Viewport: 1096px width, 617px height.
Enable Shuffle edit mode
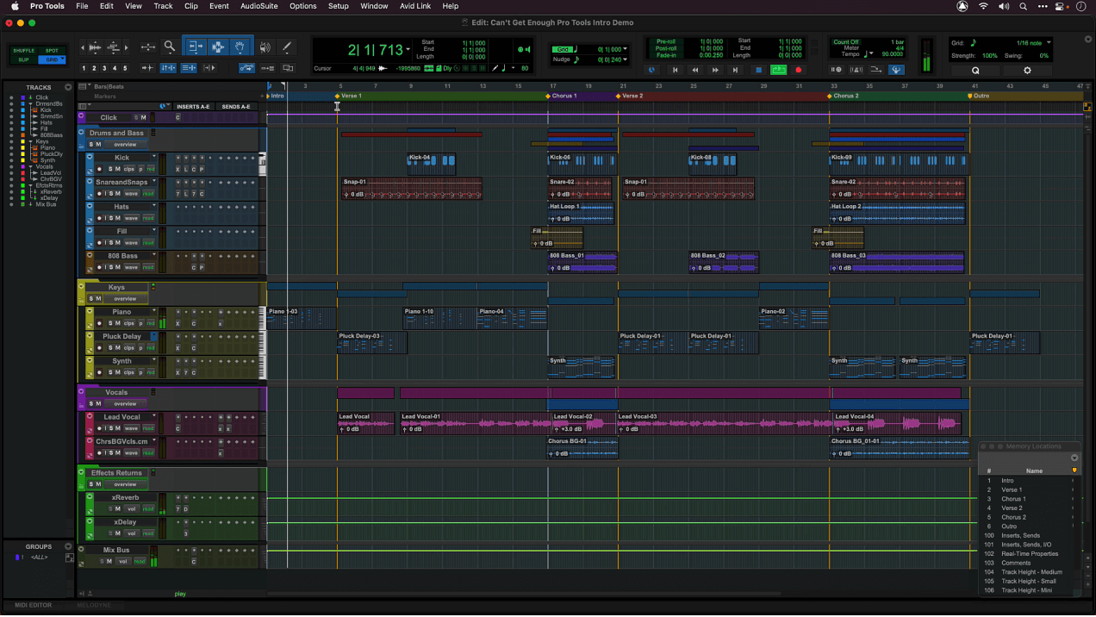coord(23,51)
